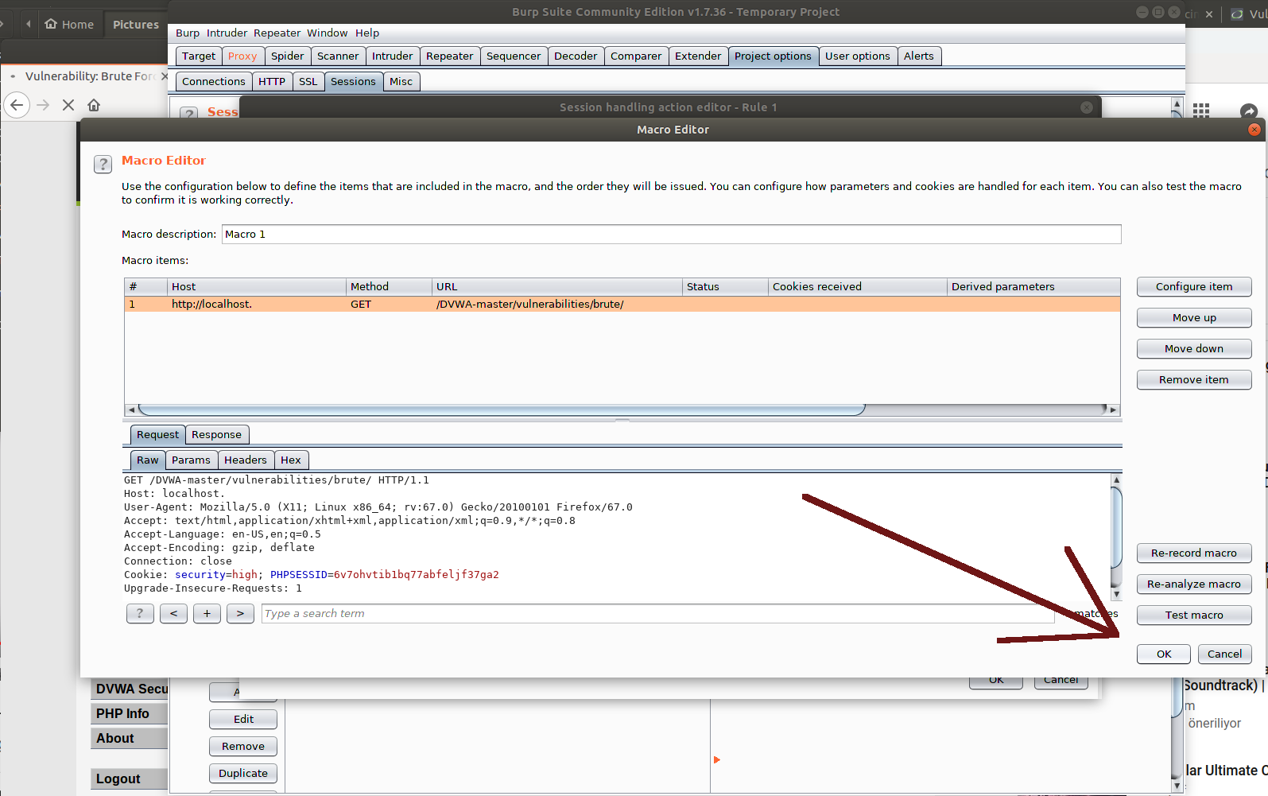Click Move up button

pos(1194,317)
